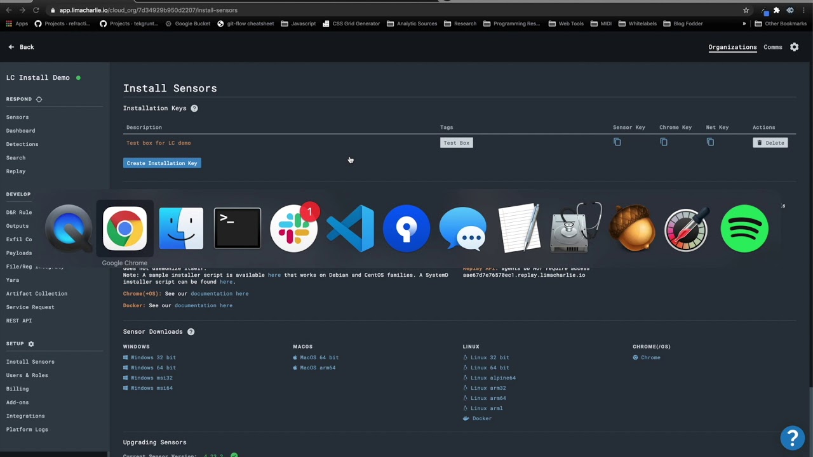813x457 pixels.
Task: Download the Chrome sensor
Action: pyautogui.click(x=647, y=357)
